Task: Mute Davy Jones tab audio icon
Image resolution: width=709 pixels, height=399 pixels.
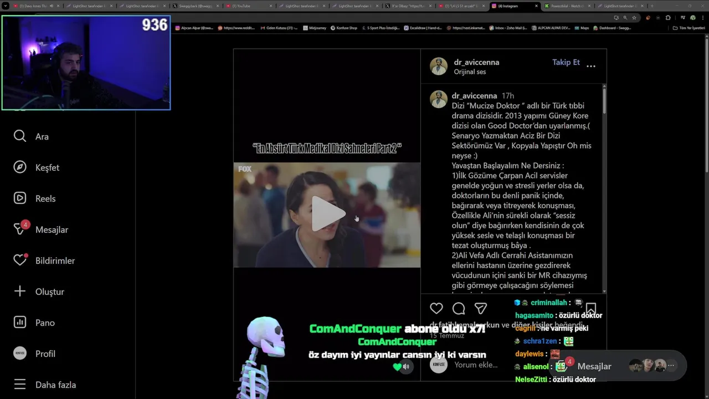Action: click(52, 6)
